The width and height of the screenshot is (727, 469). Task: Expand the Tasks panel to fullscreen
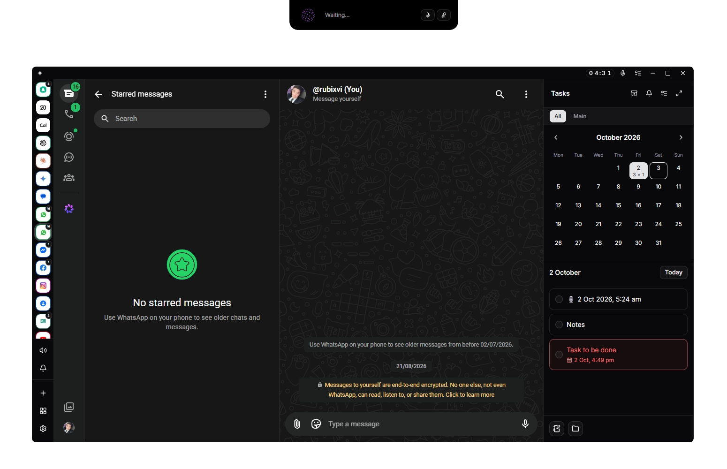click(679, 93)
